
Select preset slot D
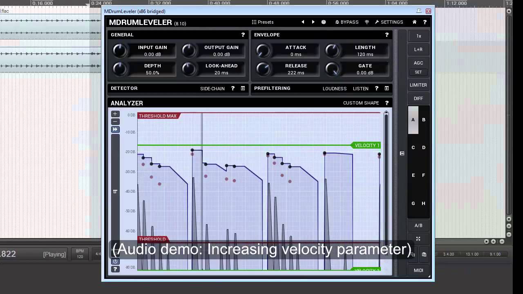(x=424, y=147)
